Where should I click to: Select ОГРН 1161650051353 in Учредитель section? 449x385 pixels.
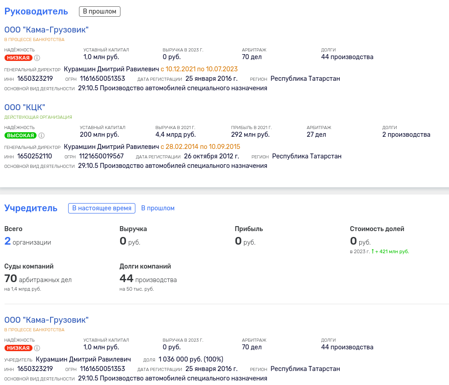tap(102, 369)
